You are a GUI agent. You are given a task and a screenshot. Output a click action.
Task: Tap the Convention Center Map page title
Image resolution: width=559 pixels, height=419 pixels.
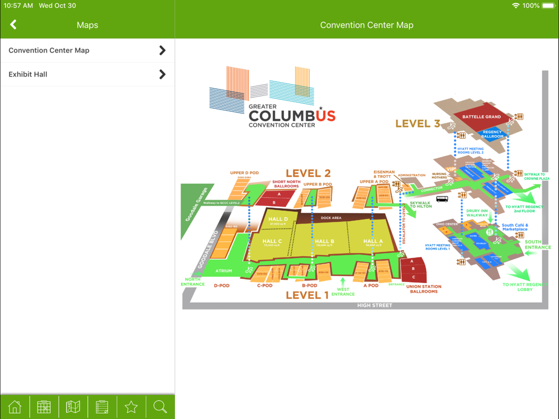(x=367, y=25)
